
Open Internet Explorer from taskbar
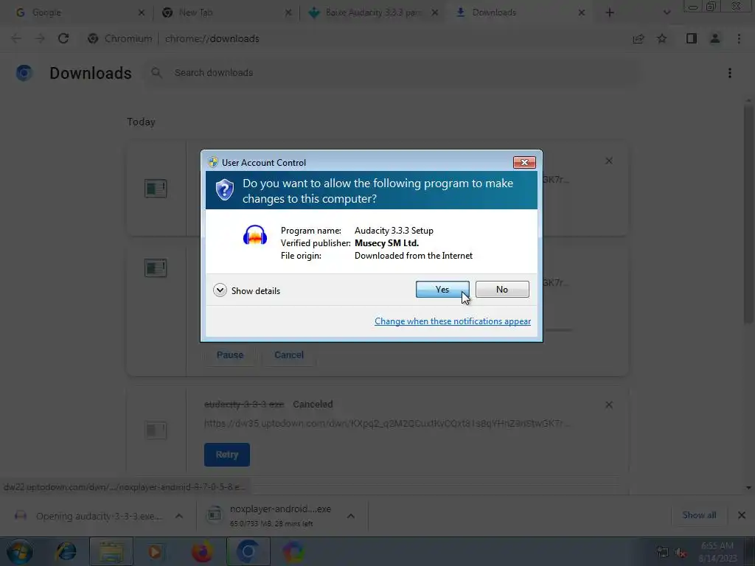(66, 551)
